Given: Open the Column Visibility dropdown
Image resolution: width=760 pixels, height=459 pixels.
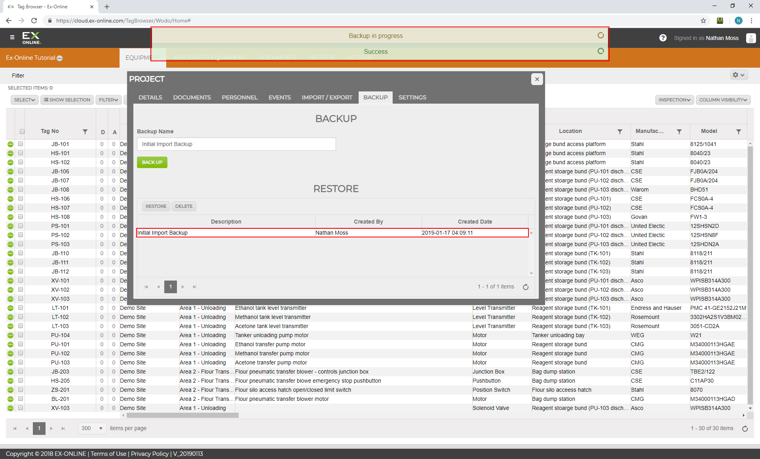Looking at the screenshot, I should pos(723,100).
